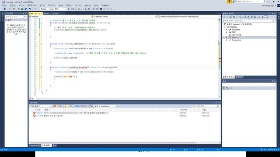Click the editor zoom percentage box
Viewport: 280px width, 157px height.
[x=33, y=99]
